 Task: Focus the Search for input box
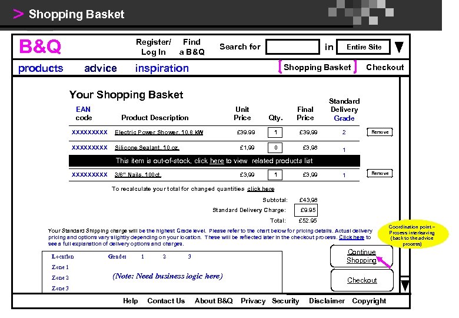pos(292,47)
